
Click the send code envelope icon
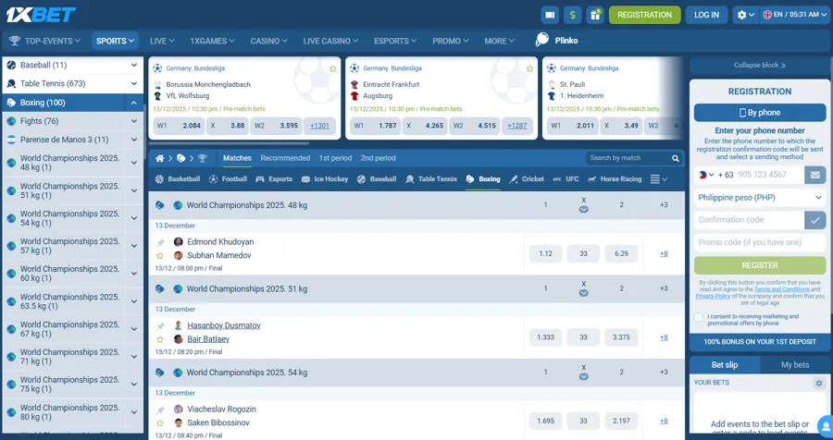(814, 175)
